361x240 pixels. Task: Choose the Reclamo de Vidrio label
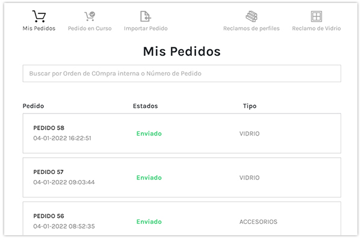316,28
